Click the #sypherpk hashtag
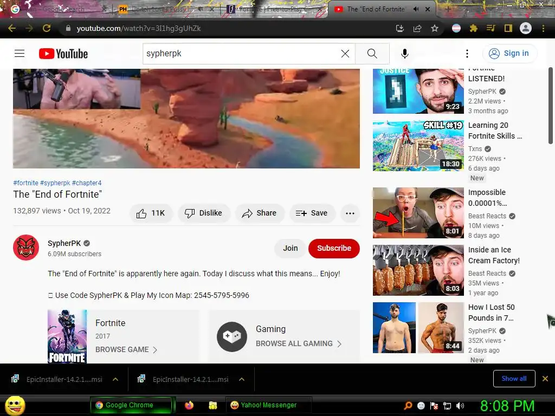The width and height of the screenshot is (555, 416). [55, 183]
